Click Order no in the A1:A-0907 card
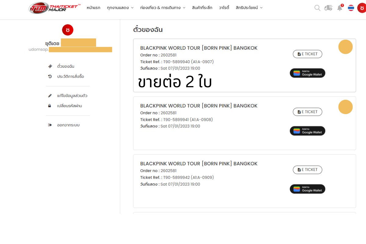The width and height of the screenshot is (366, 244). point(158,55)
